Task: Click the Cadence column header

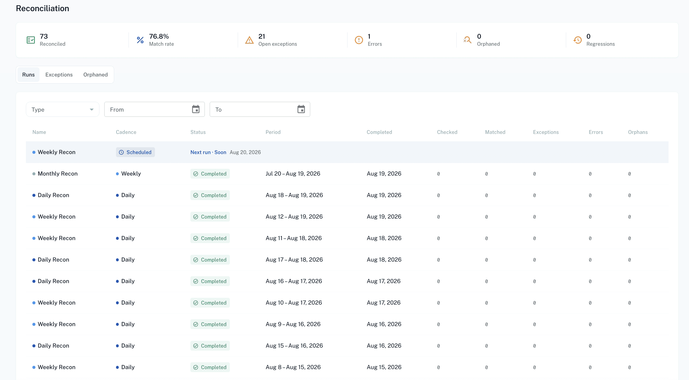Action: [126, 132]
